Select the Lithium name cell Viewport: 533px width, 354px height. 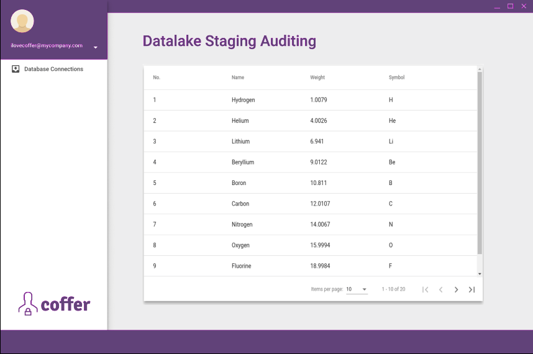click(x=240, y=142)
